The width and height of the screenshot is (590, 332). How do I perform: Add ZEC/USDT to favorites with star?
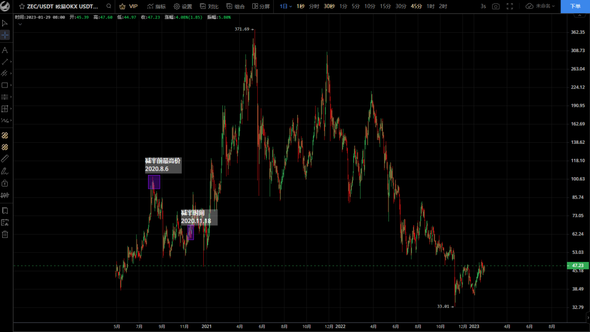click(x=22, y=6)
